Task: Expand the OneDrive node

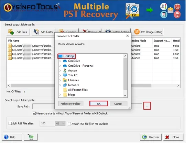Action: click(x=60, y=61)
